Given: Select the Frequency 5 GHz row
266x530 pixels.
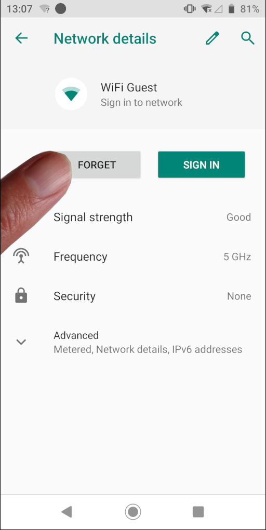Looking at the screenshot, I should coord(133,256).
